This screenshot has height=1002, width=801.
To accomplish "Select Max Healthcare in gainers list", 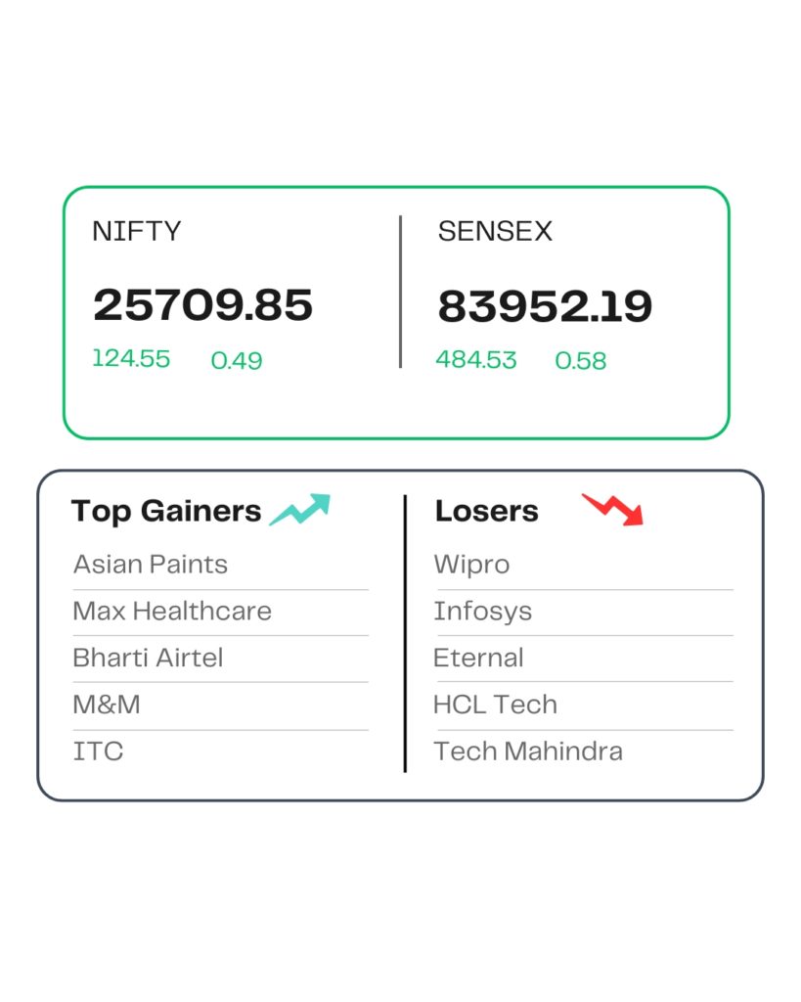I will pos(172,612).
